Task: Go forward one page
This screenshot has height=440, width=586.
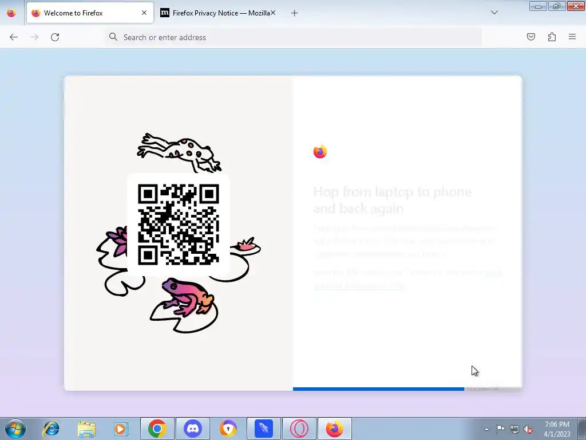Action: coord(34,37)
